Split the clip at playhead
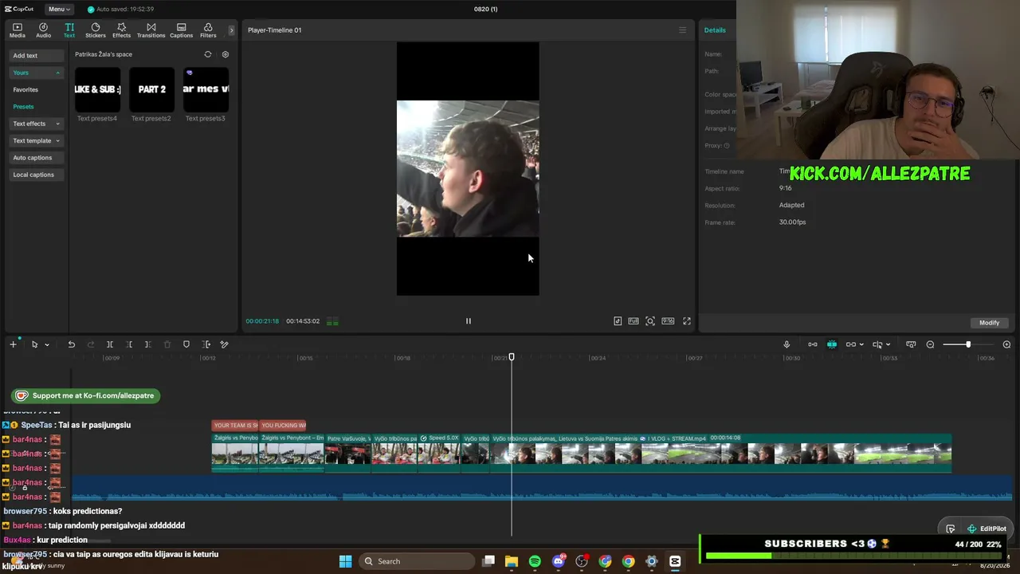 [110, 344]
